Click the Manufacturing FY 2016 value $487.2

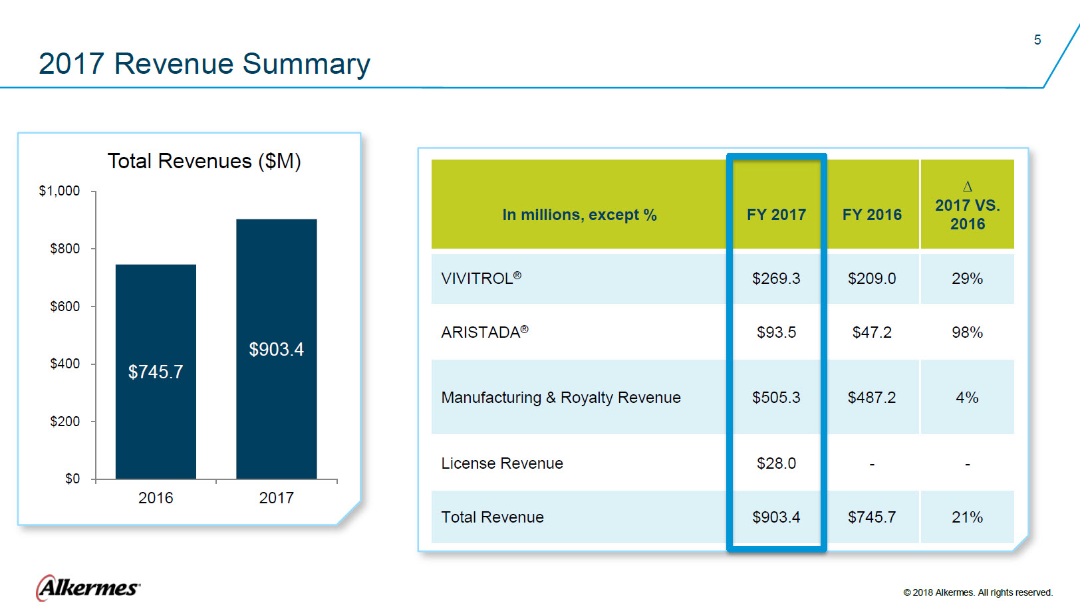[872, 398]
